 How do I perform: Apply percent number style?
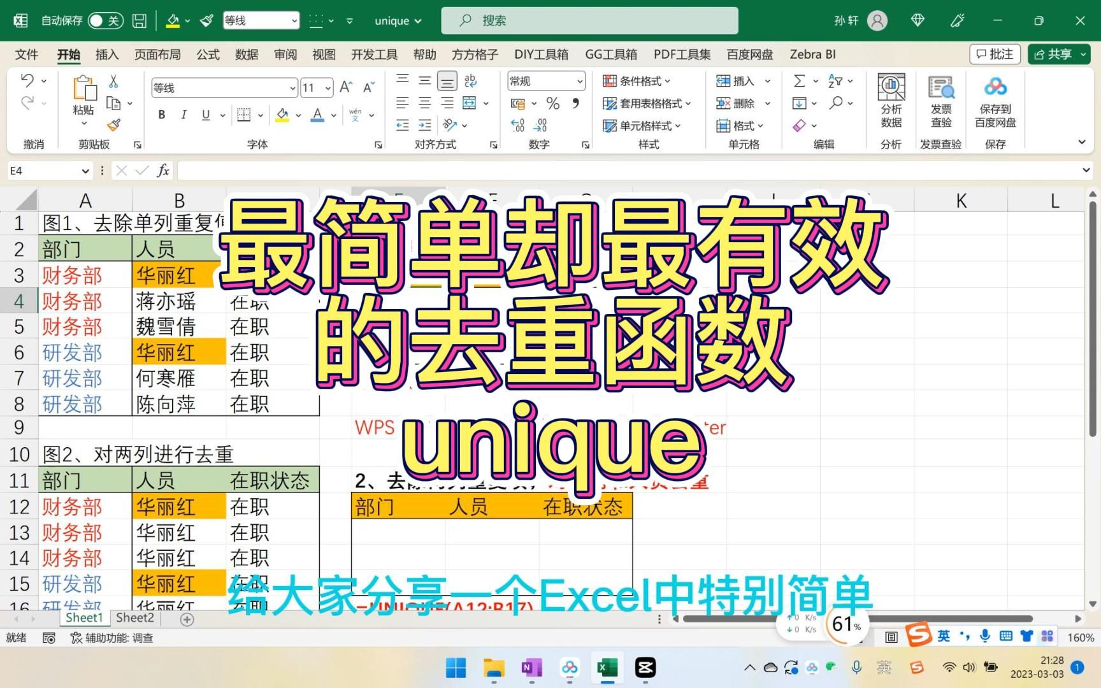(x=553, y=103)
